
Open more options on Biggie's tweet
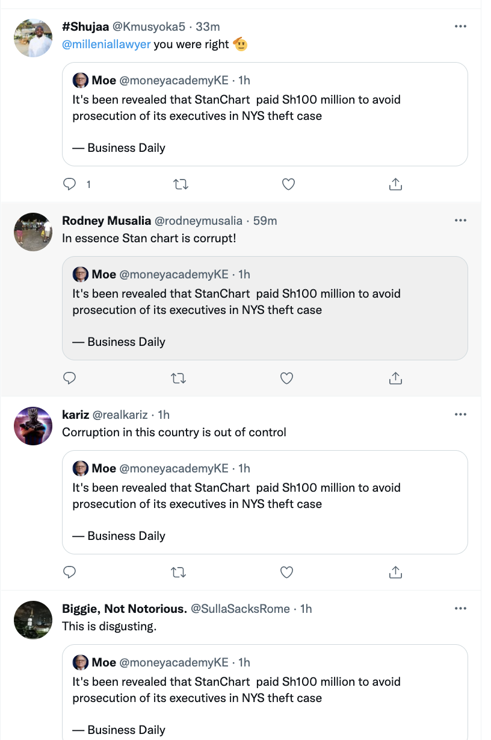[x=460, y=609]
